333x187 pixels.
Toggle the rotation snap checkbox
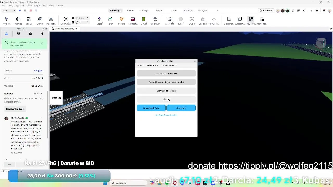[73, 22]
